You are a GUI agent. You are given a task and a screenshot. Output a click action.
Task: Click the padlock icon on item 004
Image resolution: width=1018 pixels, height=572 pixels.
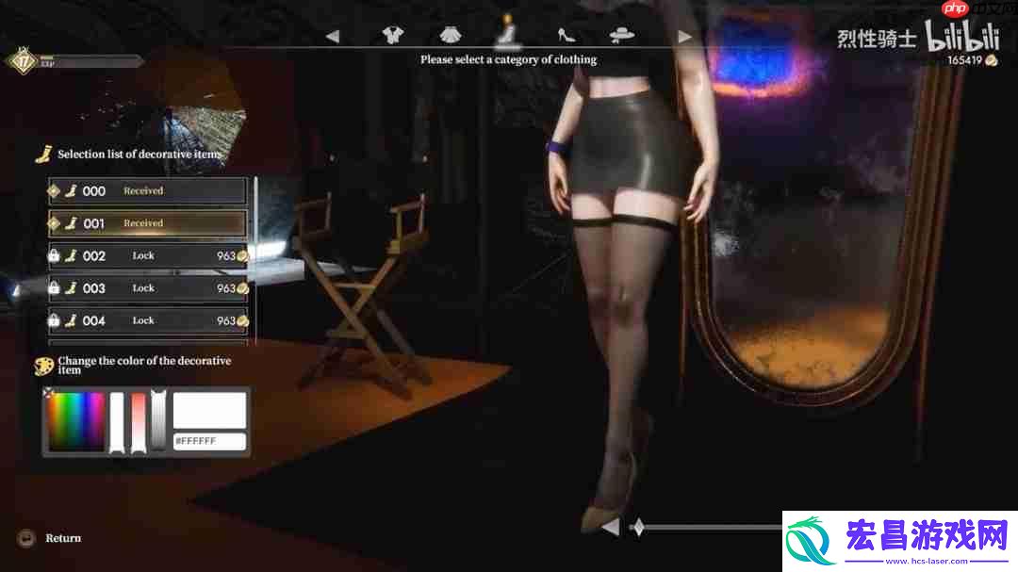tap(54, 320)
